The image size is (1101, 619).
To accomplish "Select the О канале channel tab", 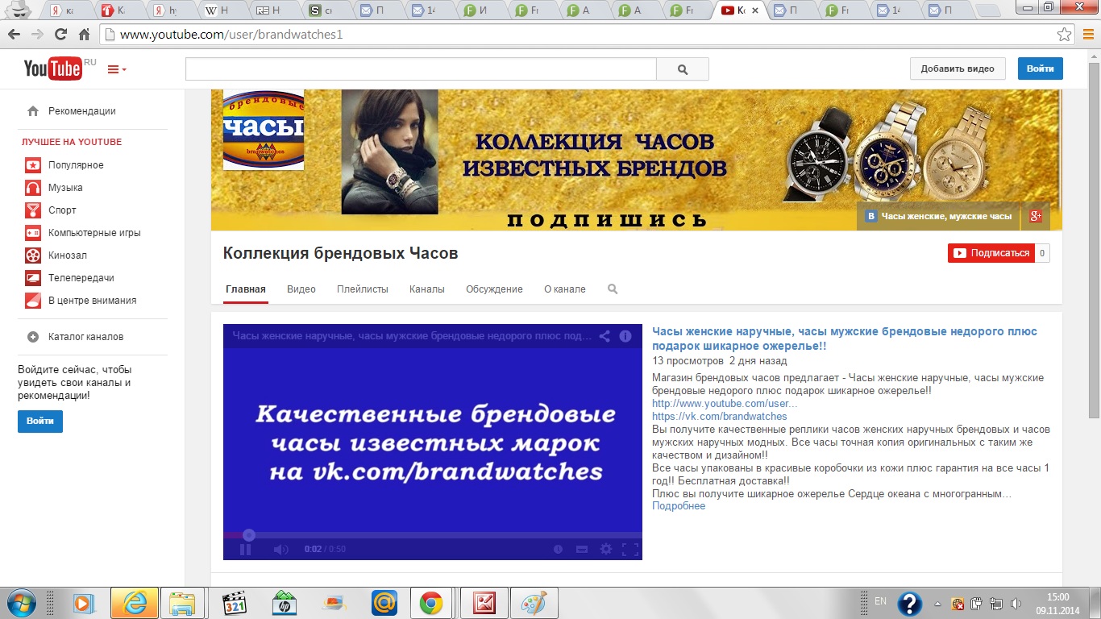I will [565, 289].
